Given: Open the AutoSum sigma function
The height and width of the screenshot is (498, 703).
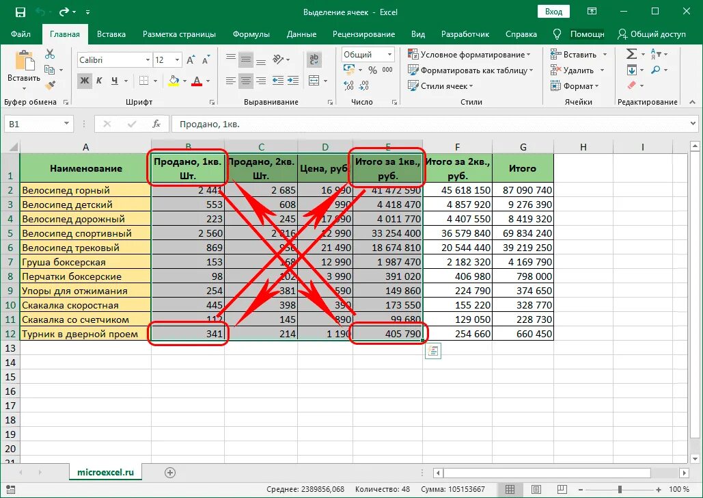Looking at the screenshot, I should coord(631,54).
